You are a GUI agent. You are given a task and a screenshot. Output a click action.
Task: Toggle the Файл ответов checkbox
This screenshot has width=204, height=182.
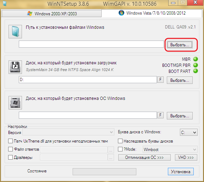pos(10,149)
